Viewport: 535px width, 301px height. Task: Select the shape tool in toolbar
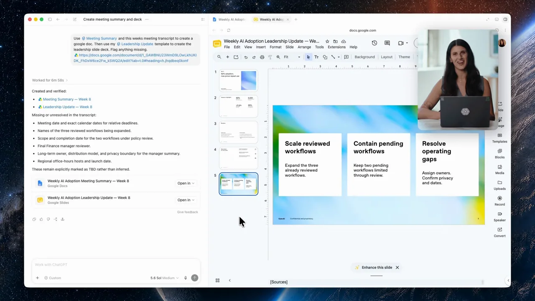click(325, 57)
